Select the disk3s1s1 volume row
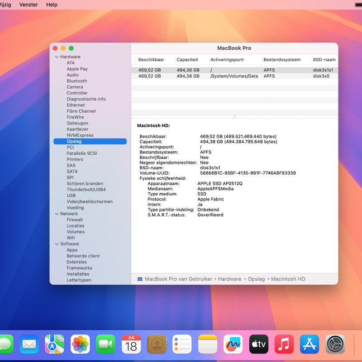This screenshot has width=362, height=362. pyautogui.click(x=234, y=70)
